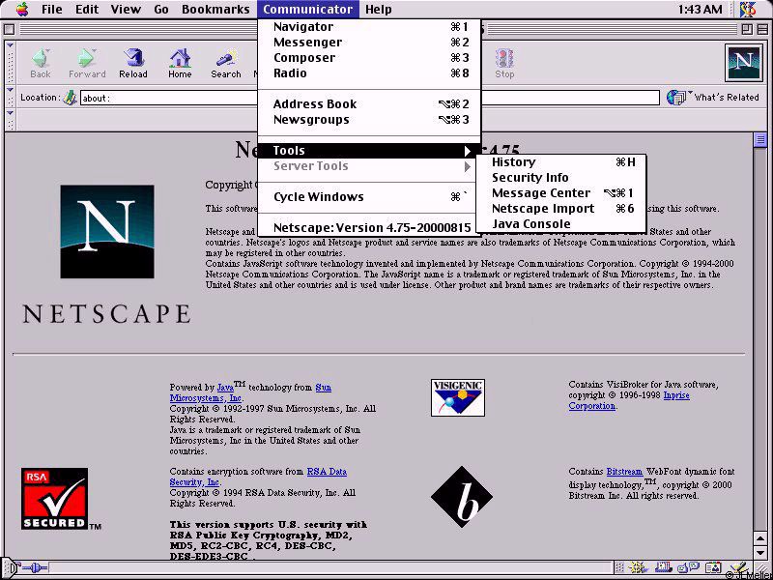Follow the Bitstream link
The image size is (773, 580).
624,472
